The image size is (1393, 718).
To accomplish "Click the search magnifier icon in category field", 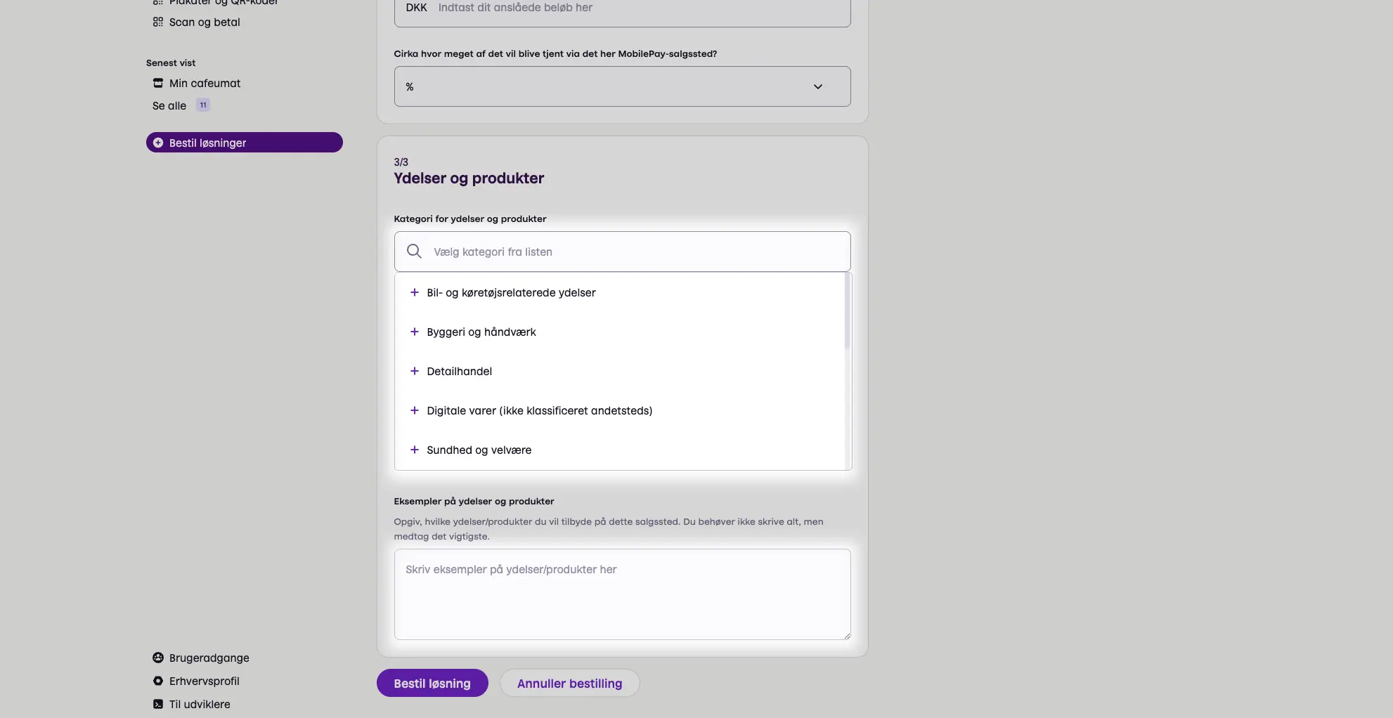I will coord(415,252).
